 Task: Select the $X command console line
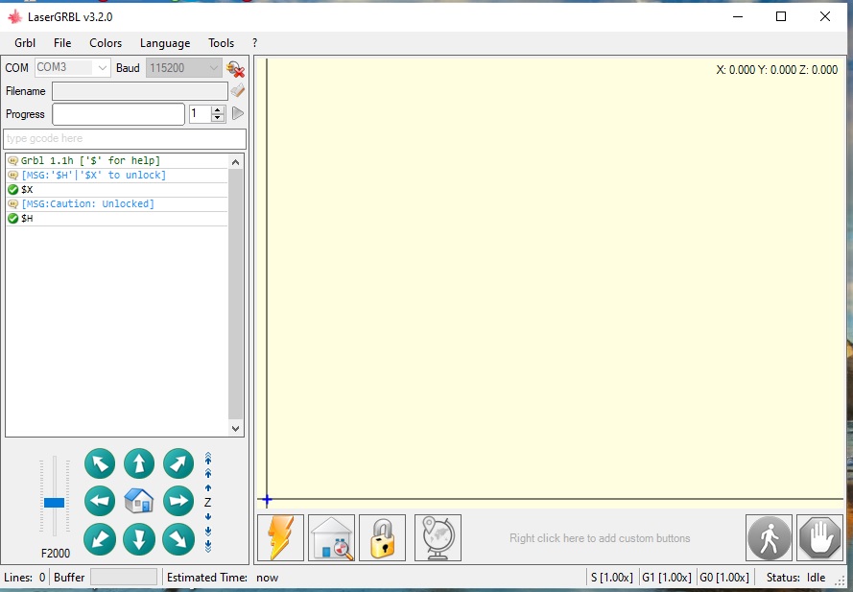click(116, 189)
